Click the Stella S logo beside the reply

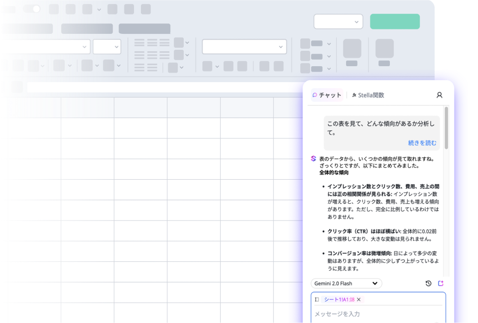313,159
